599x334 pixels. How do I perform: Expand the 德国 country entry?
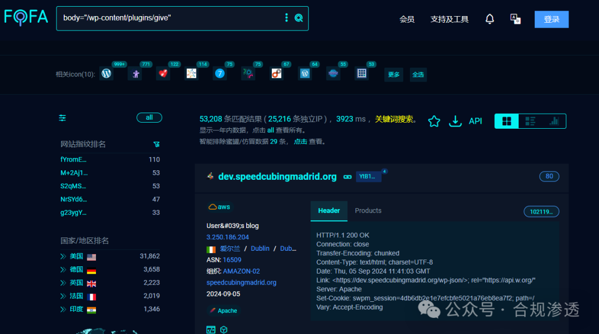(63, 270)
